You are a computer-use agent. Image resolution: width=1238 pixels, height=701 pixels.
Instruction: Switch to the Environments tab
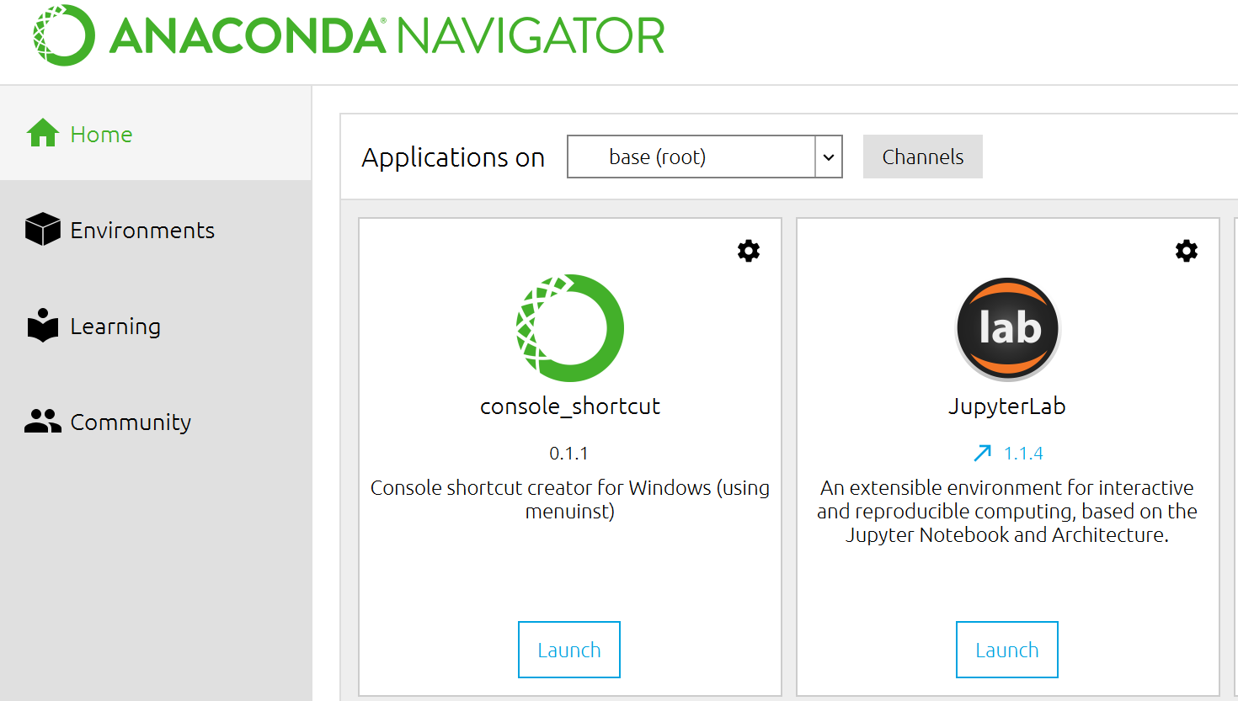(142, 231)
